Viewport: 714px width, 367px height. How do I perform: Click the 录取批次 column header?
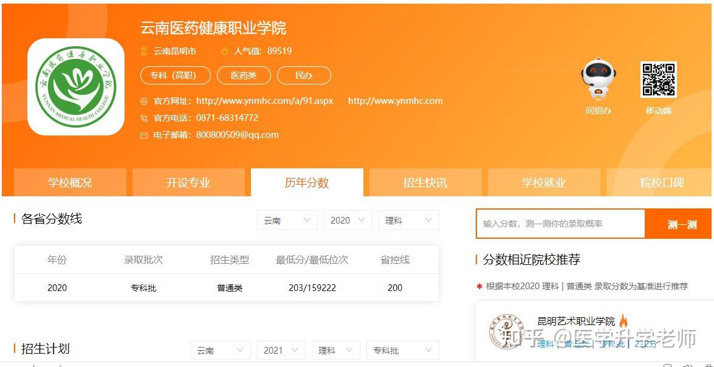[143, 260]
